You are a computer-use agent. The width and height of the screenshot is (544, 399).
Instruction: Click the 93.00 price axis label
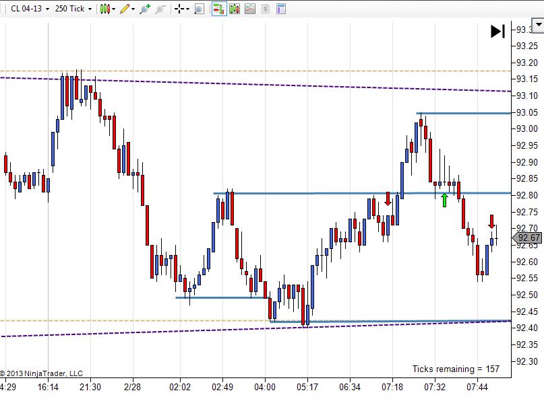pyautogui.click(x=527, y=129)
